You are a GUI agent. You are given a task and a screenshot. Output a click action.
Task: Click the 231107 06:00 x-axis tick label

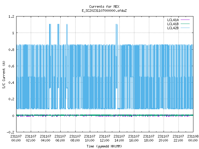point(60,138)
